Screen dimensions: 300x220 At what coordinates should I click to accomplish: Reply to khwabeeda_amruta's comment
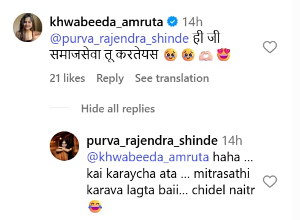[x=110, y=78]
